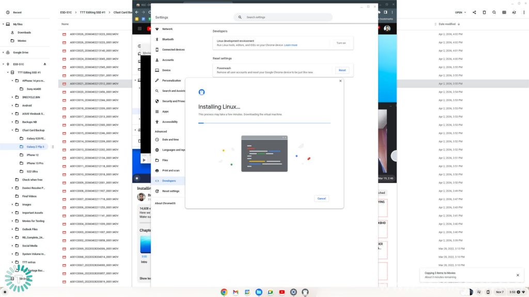Sort by Date modified column header
529x297 pixels.
(447, 24)
